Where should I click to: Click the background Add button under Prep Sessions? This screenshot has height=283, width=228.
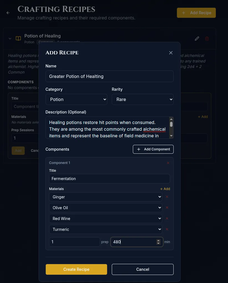click(x=18, y=151)
